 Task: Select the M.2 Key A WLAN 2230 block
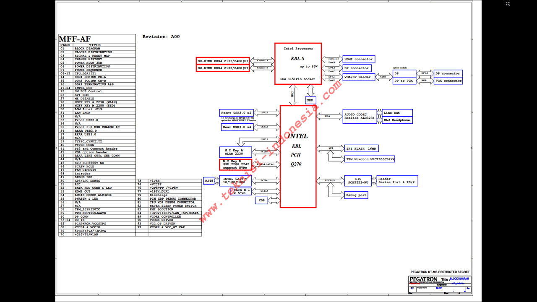pyautogui.click(x=235, y=152)
